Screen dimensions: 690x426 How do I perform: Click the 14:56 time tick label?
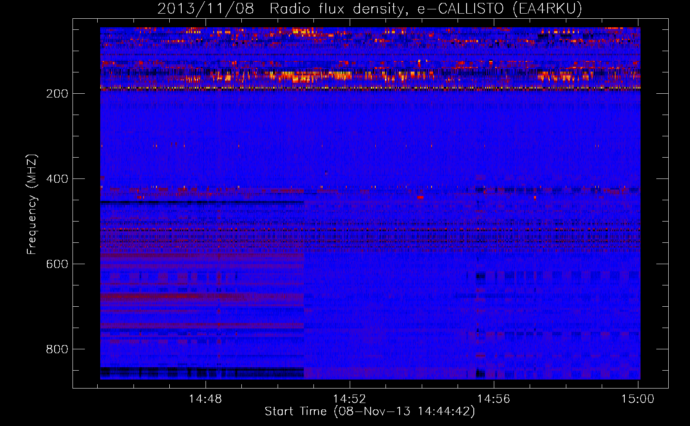494,399
